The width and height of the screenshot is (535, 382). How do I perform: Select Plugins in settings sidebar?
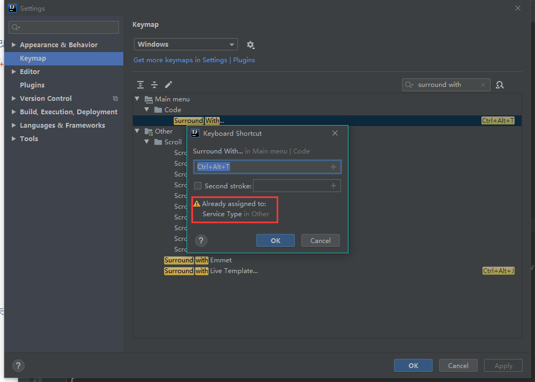[32, 85]
